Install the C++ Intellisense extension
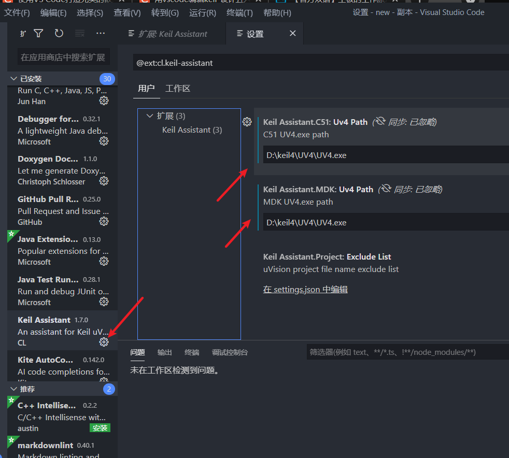 (100, 428)
